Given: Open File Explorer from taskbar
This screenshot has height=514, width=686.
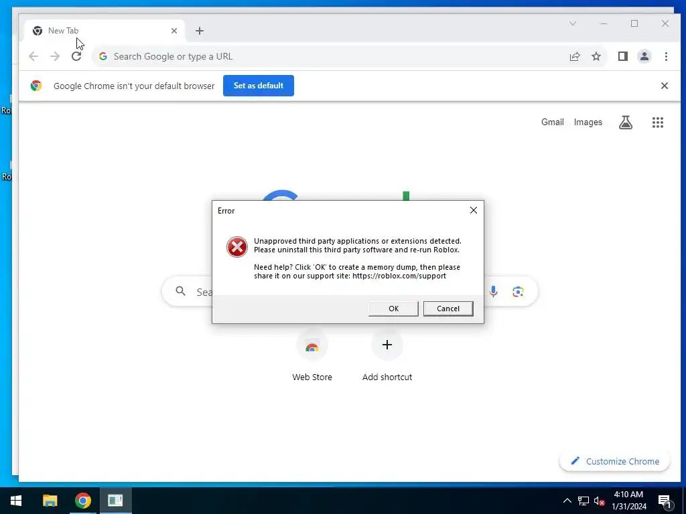Looking at the screenshot, I should coord(50,501).
